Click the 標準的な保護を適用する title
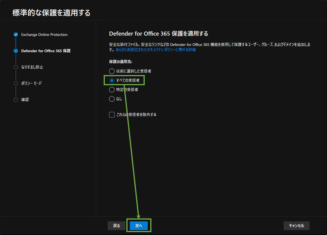Screen dimensions: 327x235 [x=51, y=13]
